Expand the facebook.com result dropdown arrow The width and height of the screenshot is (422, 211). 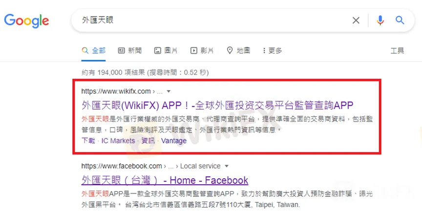227,166
